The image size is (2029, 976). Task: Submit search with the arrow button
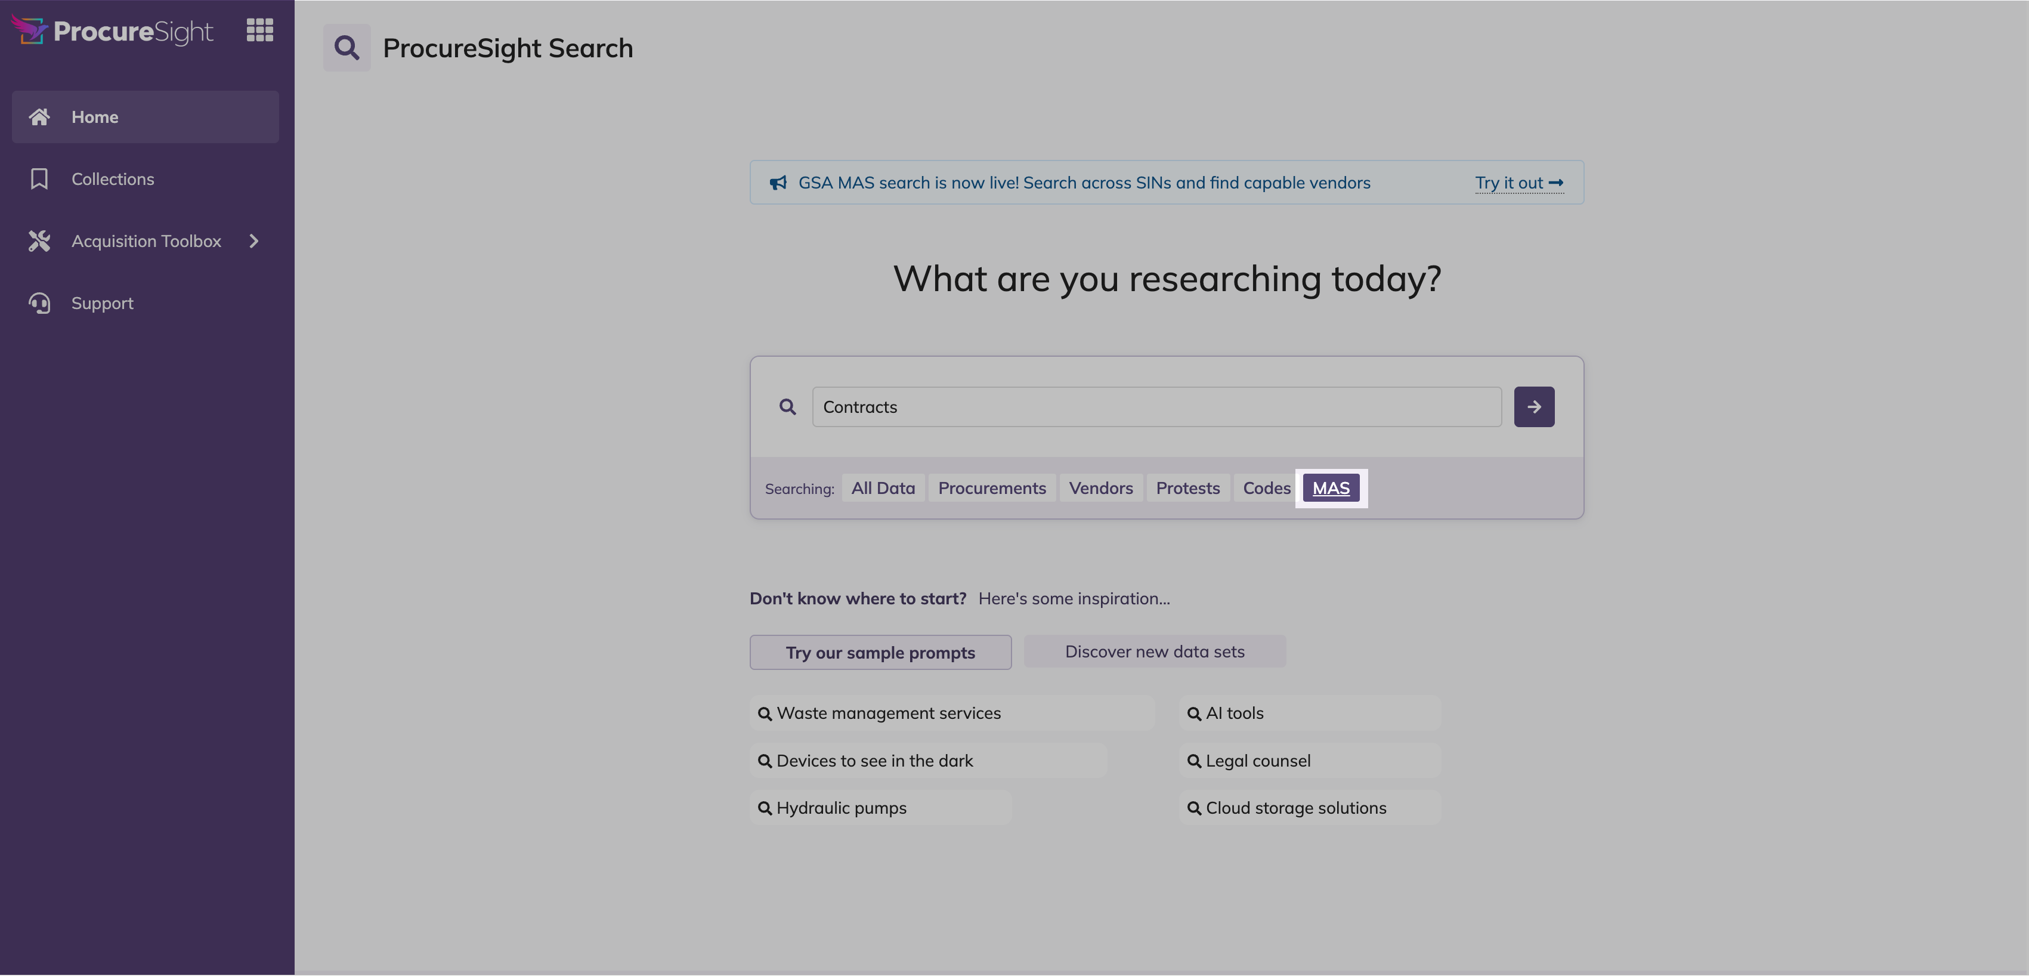pyautogui.click(x=1533, y=406)
